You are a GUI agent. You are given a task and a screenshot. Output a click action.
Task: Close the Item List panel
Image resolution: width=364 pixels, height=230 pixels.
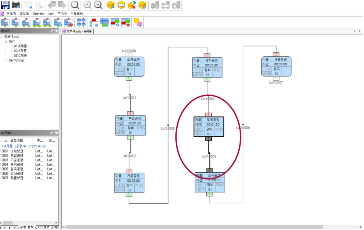[56, 31]
